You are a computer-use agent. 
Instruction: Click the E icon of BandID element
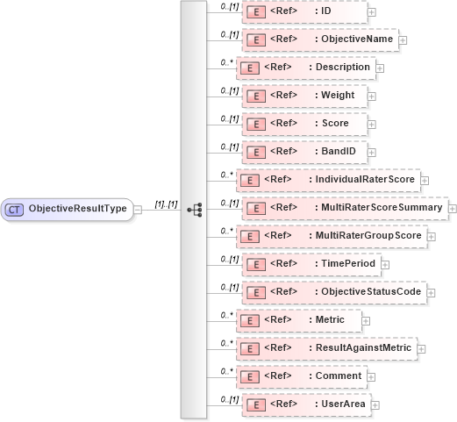(x=256, y=153)
